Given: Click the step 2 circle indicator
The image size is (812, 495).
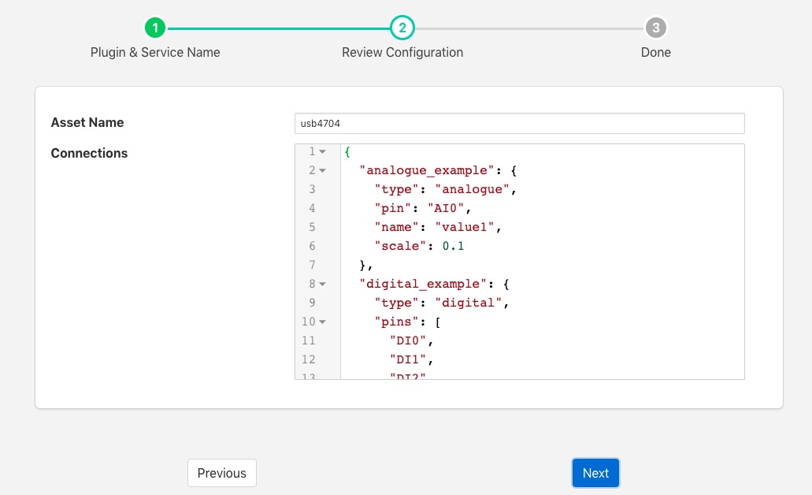Looking at the screenshot, I should tap(402, 28).
